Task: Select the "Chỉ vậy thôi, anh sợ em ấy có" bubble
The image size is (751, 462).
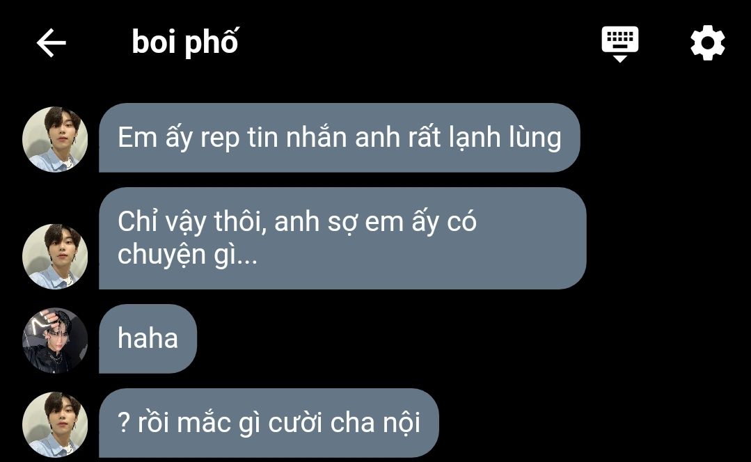Action: coord(343,239)
